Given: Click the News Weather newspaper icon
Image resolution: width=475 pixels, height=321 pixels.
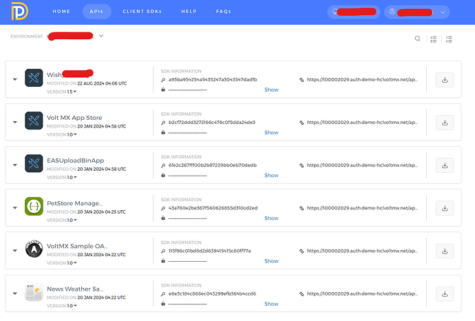Looking at the screenshot, I should pos(34,291).
